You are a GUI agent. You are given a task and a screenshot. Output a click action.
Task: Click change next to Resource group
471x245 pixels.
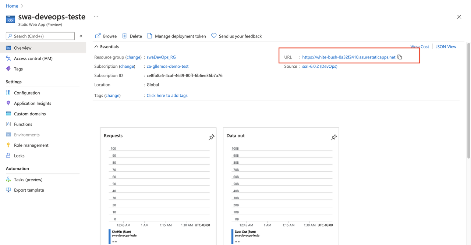point(134,57)
